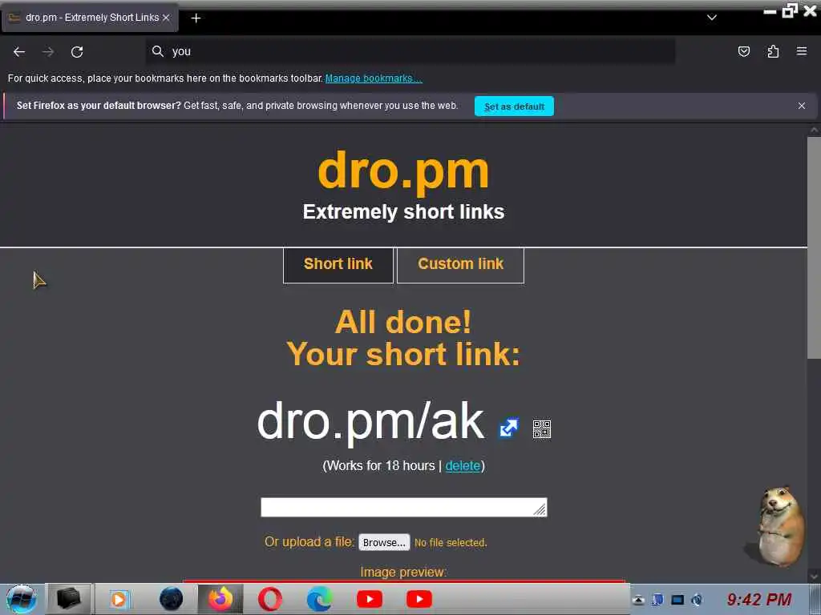Click the tray volume speaker icon
Viewport: 821px width, 615px height.
697,600
